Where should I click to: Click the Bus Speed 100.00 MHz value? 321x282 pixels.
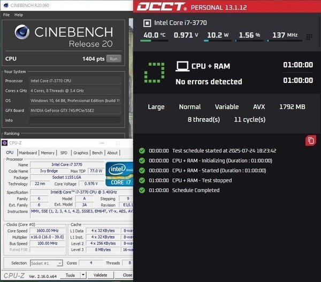tap(48, 243)
